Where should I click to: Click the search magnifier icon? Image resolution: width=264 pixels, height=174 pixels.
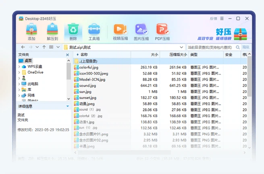(x=238, y=47)
